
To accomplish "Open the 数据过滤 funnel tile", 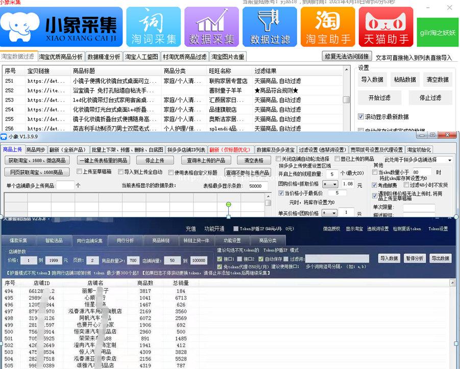I will [270, 27].
